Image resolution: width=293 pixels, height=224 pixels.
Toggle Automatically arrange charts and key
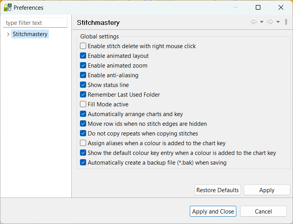pos(83,114)
